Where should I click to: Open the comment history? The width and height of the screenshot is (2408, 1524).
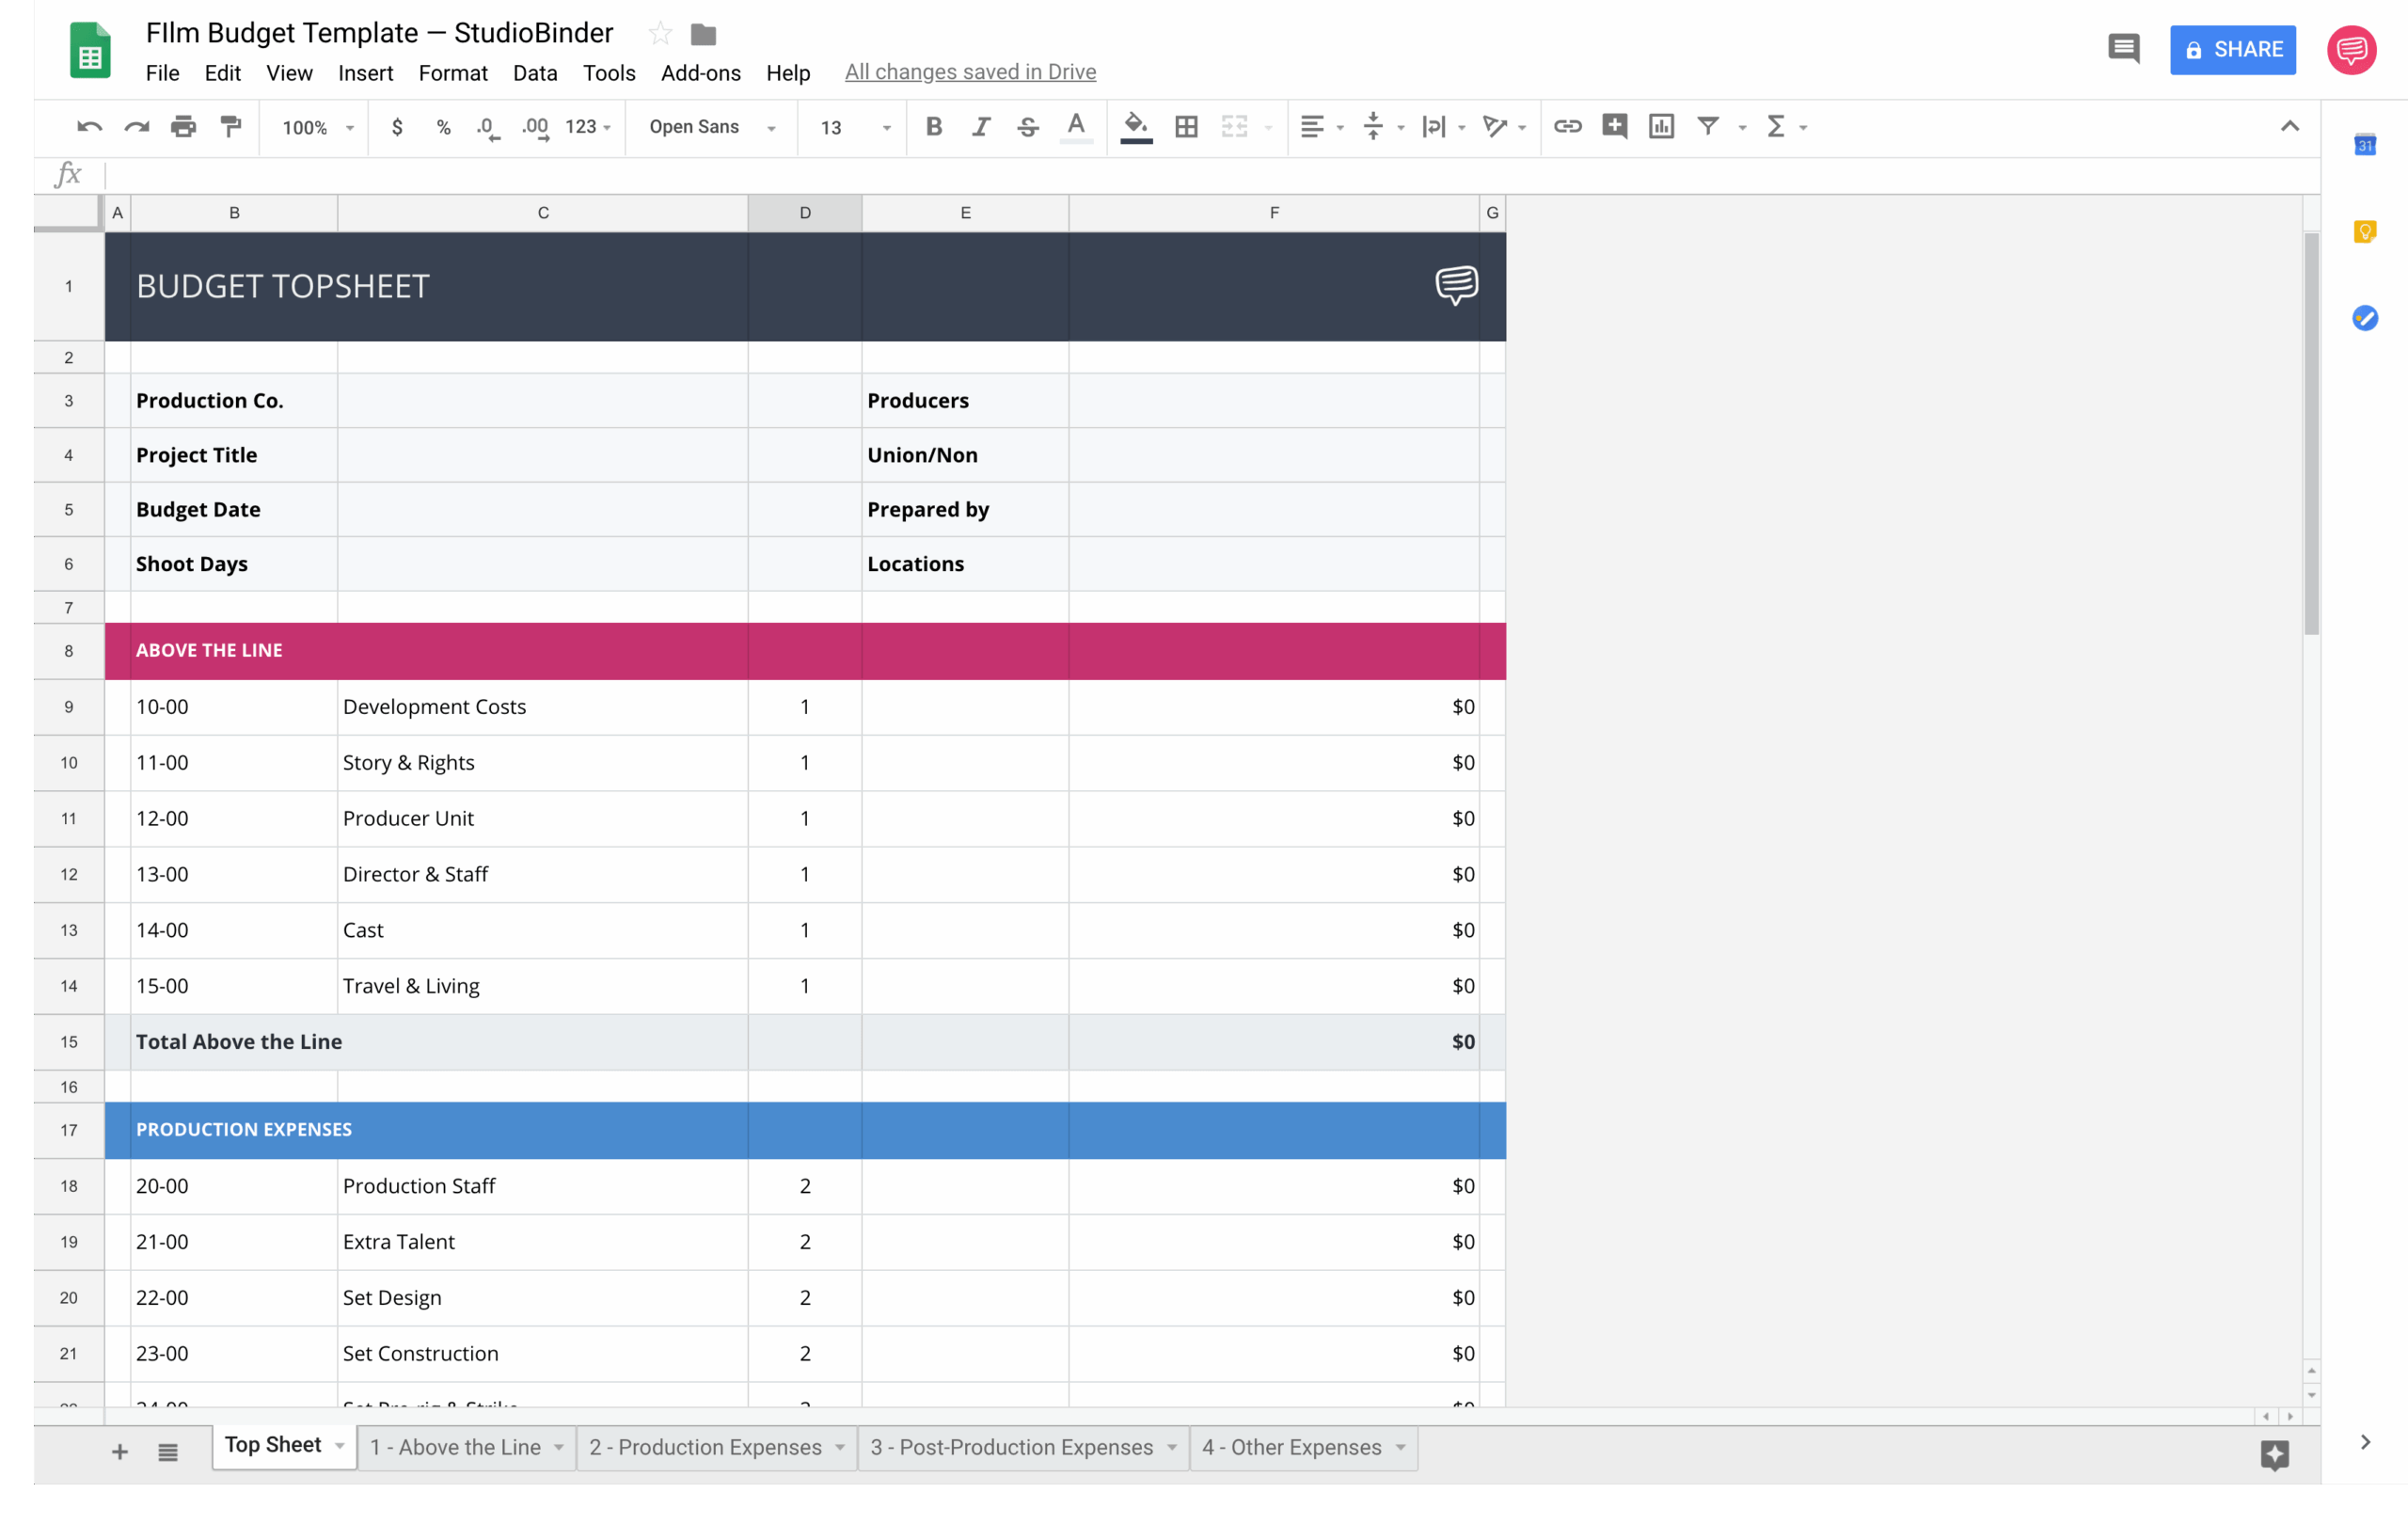point(2124,49)
